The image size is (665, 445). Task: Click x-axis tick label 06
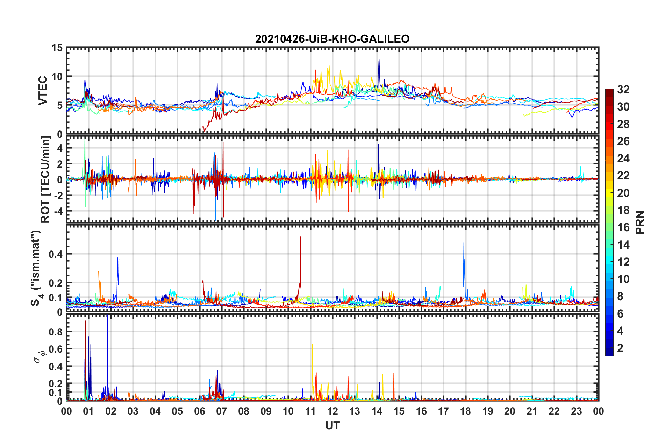[x=199, y=411]
